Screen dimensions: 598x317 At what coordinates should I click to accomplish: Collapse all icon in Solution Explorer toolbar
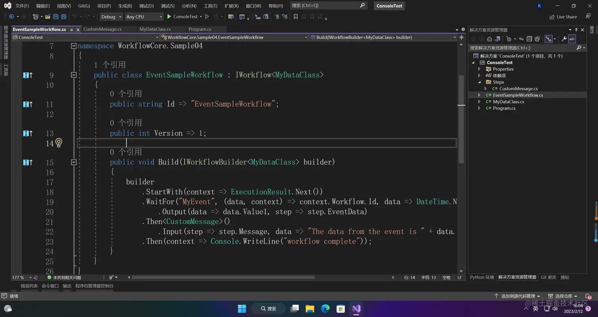click(x=529, y=39)
